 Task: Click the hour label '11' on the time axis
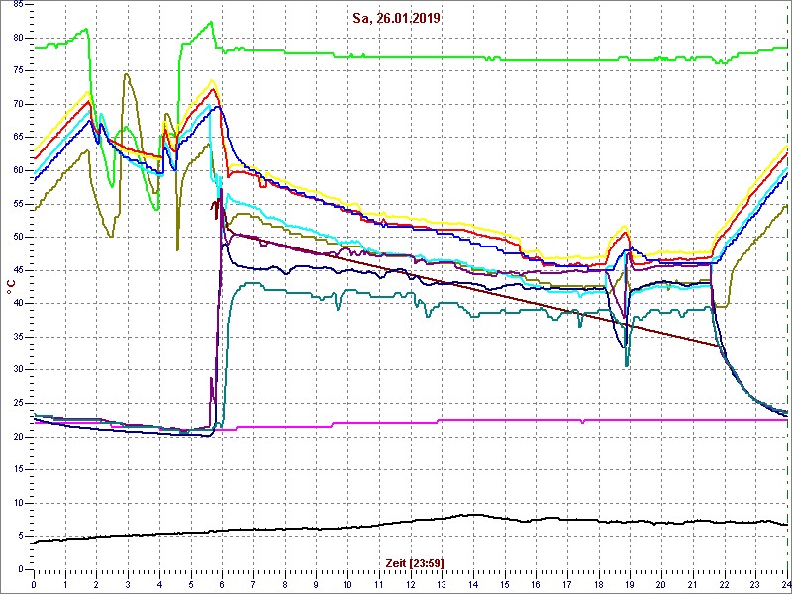[x=379, y=584]
